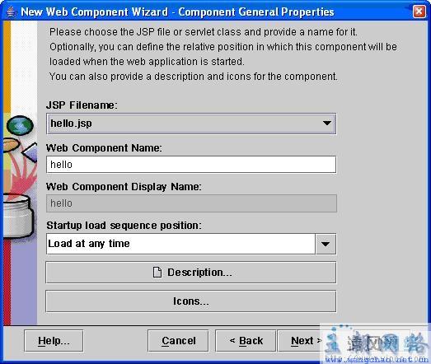Click the Java cup title bar icon
Viewport: 431px width, 364px height.
click(x=11, y=12)
